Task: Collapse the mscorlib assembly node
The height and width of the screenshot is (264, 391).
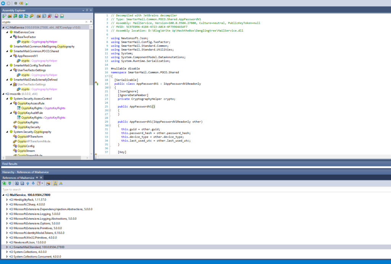Action: pos(3,94)
